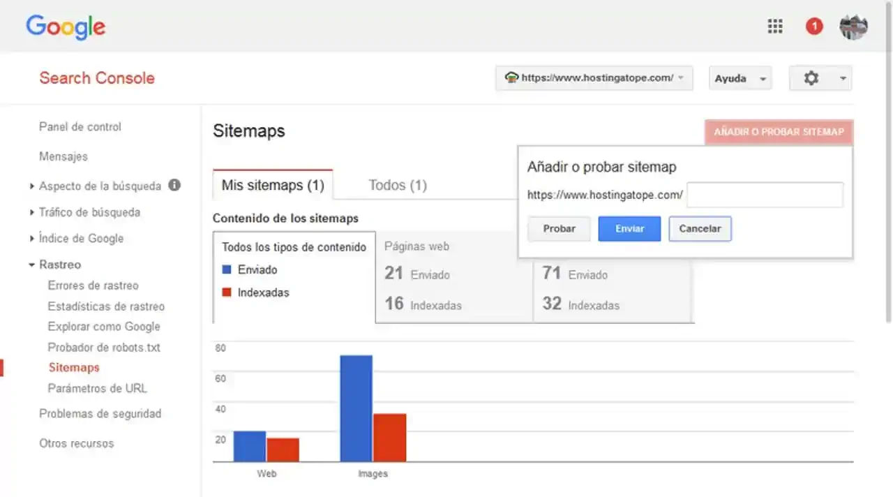Click the 'Images' chart axis label
893x497 pixels.
pos(373,474)
